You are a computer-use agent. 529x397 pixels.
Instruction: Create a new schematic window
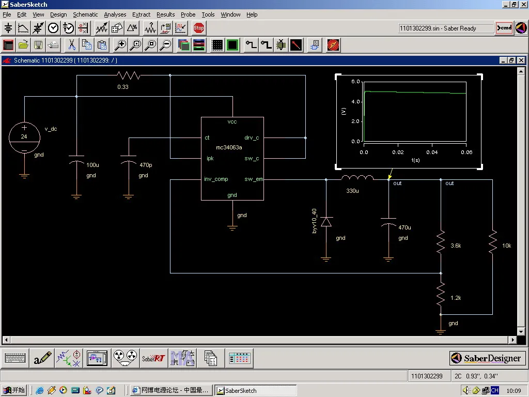[x=8, y=45]
